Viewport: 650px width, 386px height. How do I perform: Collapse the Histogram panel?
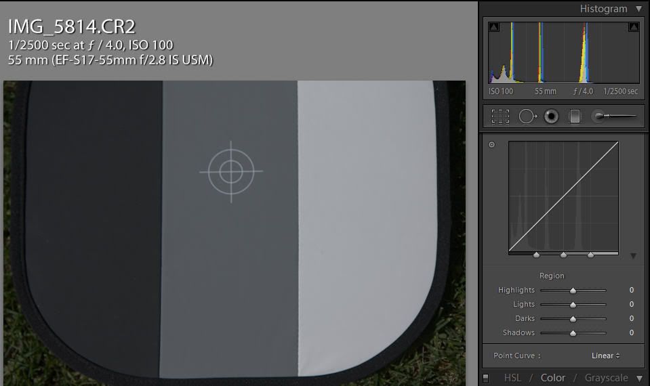pyautogui.click(x=638, y=9)
